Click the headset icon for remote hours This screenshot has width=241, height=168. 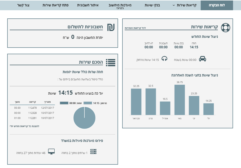[164, 59]
